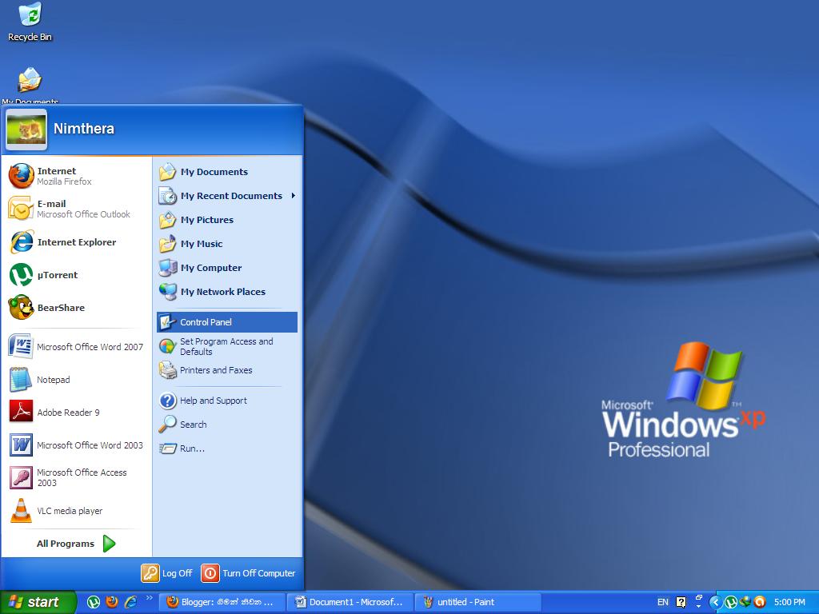Click the EN language bar indicator
The image size is (819, 614).
(663, 602)
